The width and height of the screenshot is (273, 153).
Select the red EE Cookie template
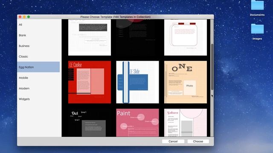pyautogui.click(x=90, y=82)
